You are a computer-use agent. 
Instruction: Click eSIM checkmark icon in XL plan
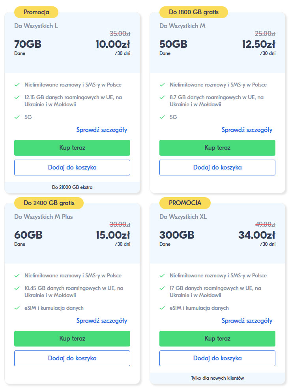click(162, 308)
